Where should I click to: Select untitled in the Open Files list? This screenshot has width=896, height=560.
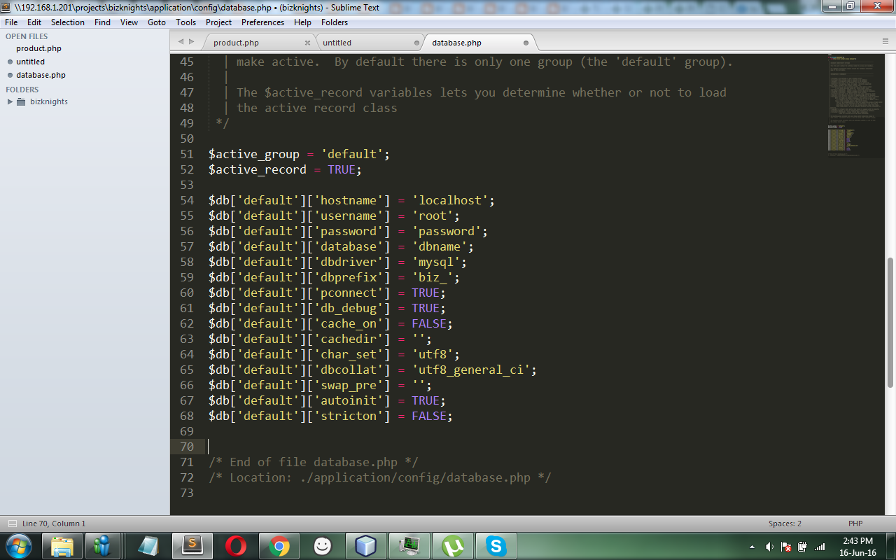pos(31,62)
